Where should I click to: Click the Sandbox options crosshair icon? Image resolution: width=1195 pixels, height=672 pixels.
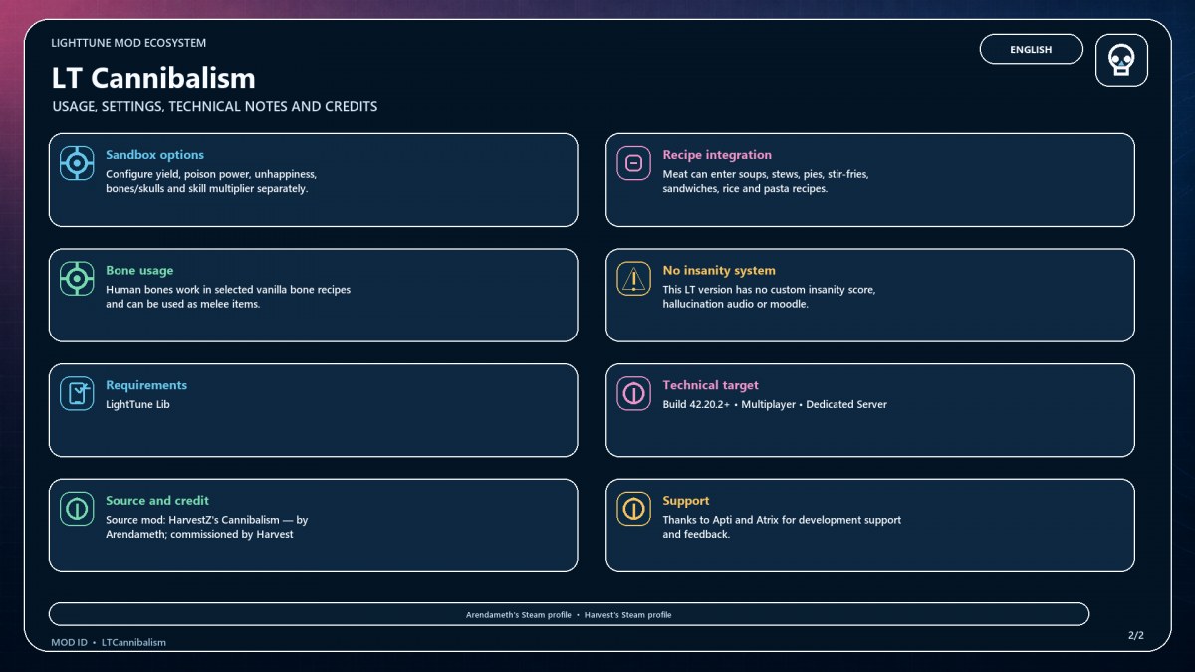[x=77, y=163]
